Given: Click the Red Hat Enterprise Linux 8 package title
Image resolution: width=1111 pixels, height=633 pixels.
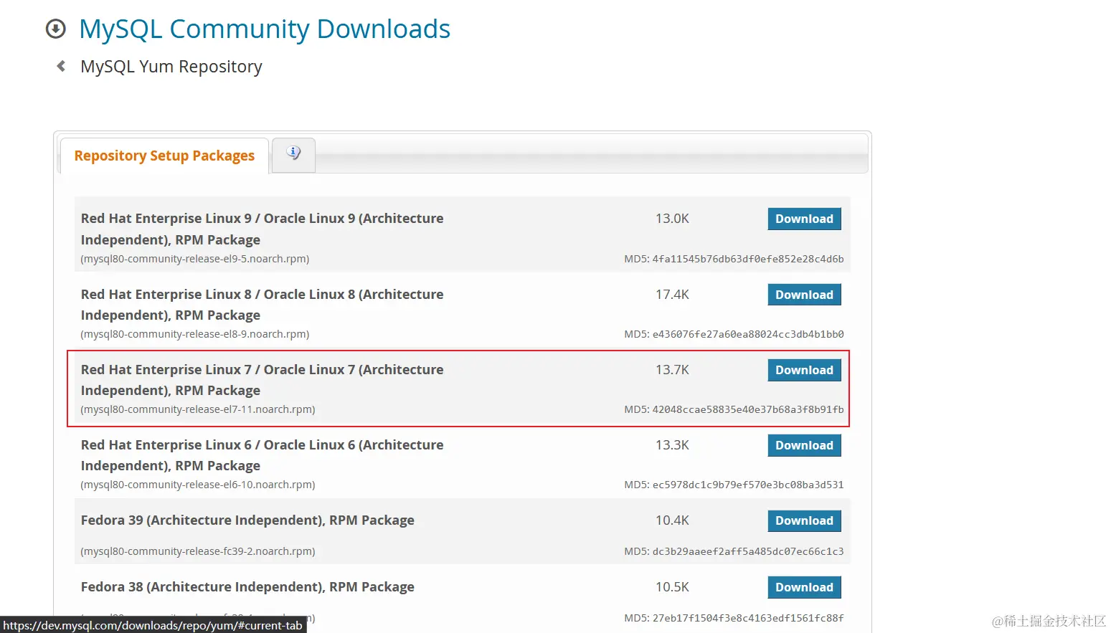Looking at the screenshot, I should click(x=262, y=305).
